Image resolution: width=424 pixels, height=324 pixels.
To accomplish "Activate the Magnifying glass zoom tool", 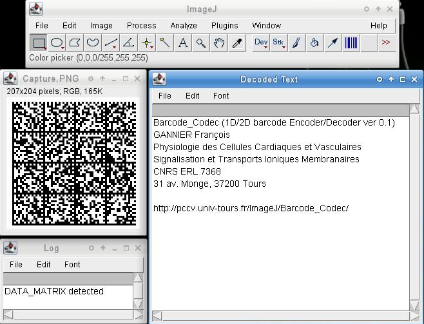I will (201, 43).
